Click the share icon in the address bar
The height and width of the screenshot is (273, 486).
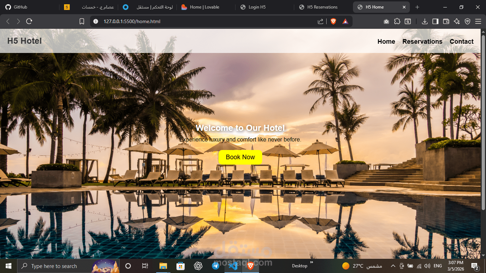coord(321,21)
